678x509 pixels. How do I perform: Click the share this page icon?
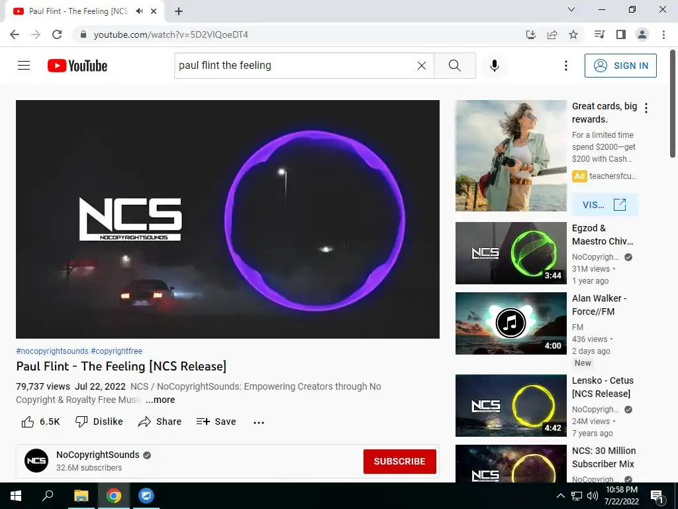(552, 34)
